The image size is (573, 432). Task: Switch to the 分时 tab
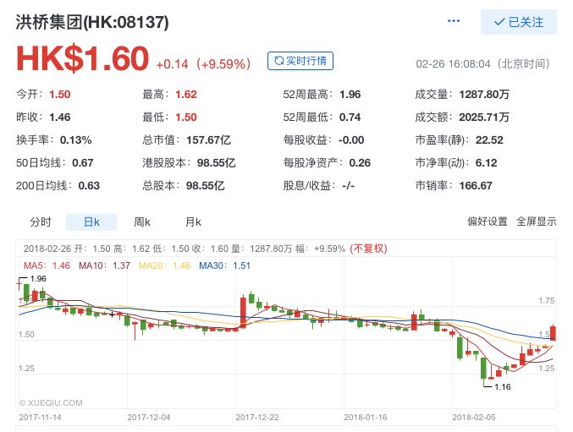(x=41, y=221)
